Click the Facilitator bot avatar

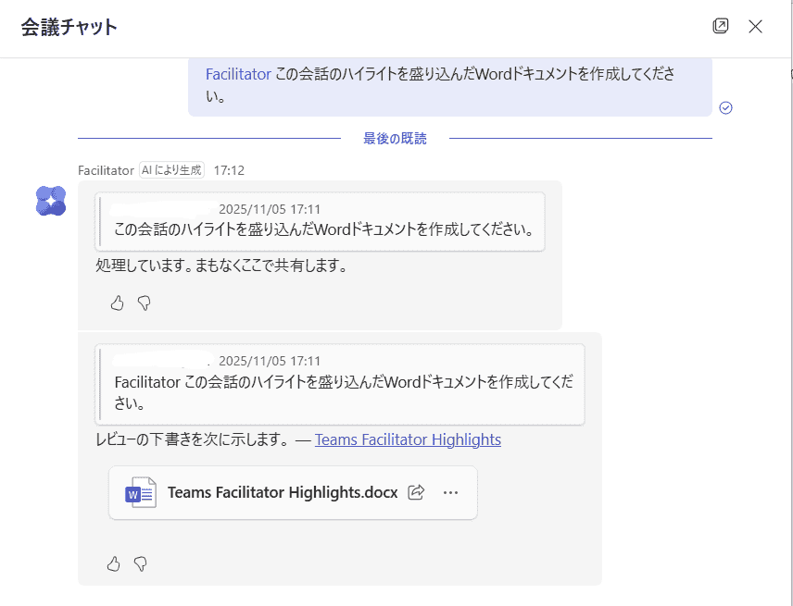click(51, 201)
